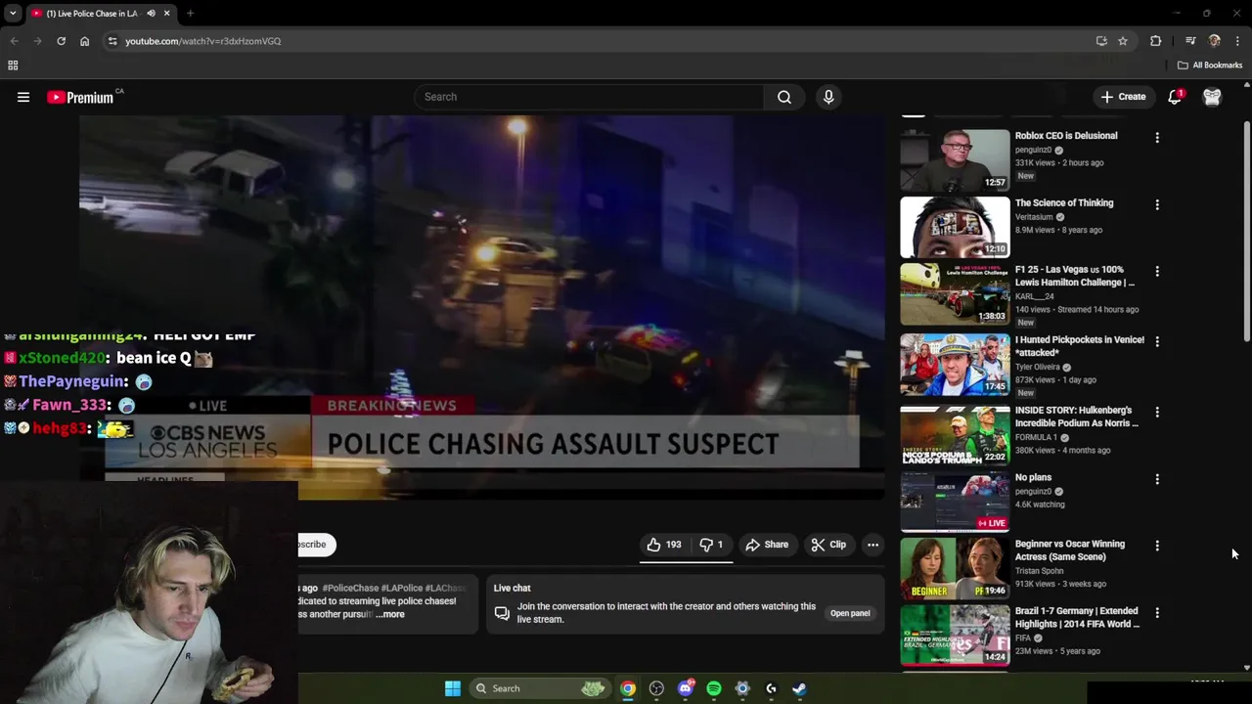Image resolution: width=1252 pixels, height=704 pixels.
Task: Open All Bookmarks folder
Action: point(1210,66)
